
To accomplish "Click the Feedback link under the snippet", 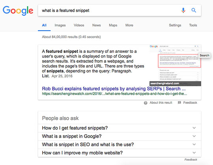I will coord(190,103).
